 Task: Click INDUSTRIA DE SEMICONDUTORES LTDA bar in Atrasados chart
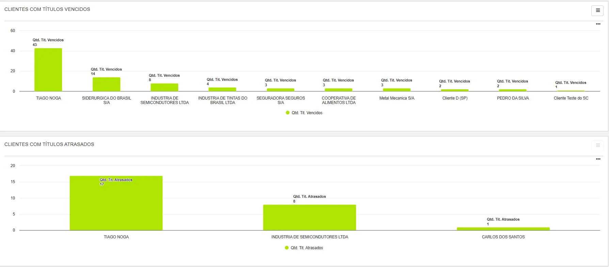(x=310, y=218)
